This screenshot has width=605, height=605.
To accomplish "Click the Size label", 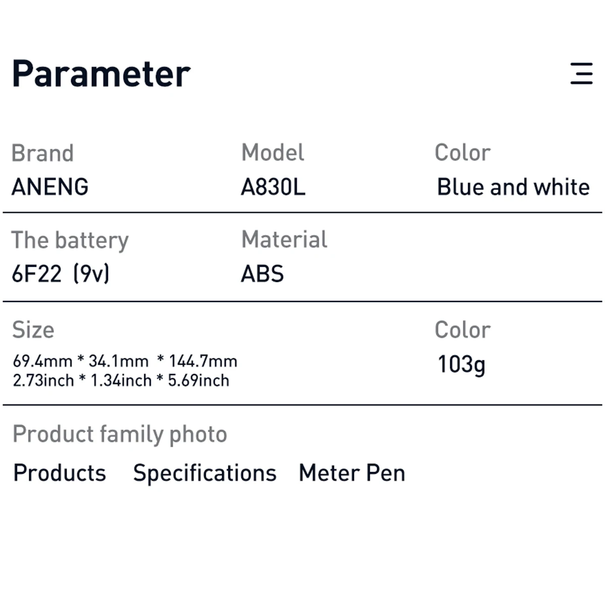I will 33,330.
